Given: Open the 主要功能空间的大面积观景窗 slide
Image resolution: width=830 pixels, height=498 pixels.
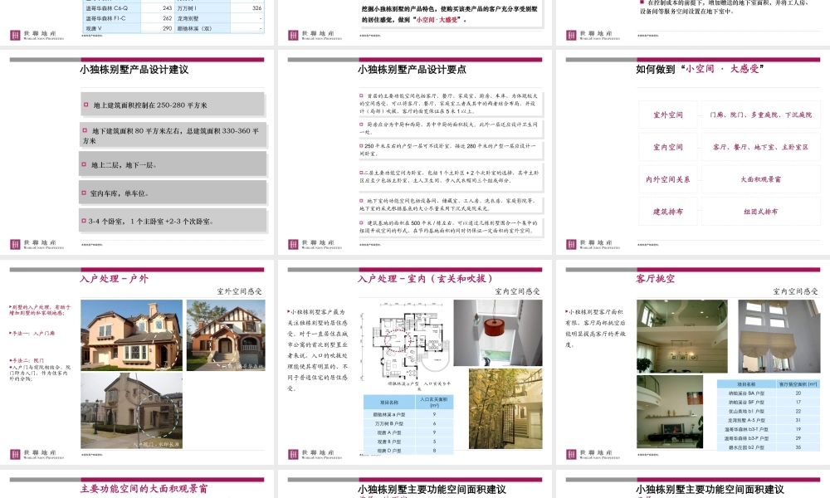Looking at the screenshot, I should [137, 484].
